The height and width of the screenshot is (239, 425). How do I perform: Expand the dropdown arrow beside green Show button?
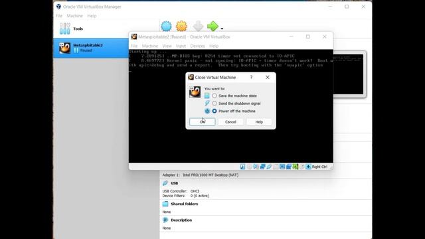pyautogui.click(x=222, y=29)
